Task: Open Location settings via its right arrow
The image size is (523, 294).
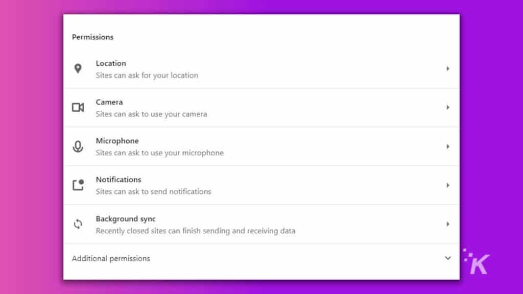Action: (448, 69)
